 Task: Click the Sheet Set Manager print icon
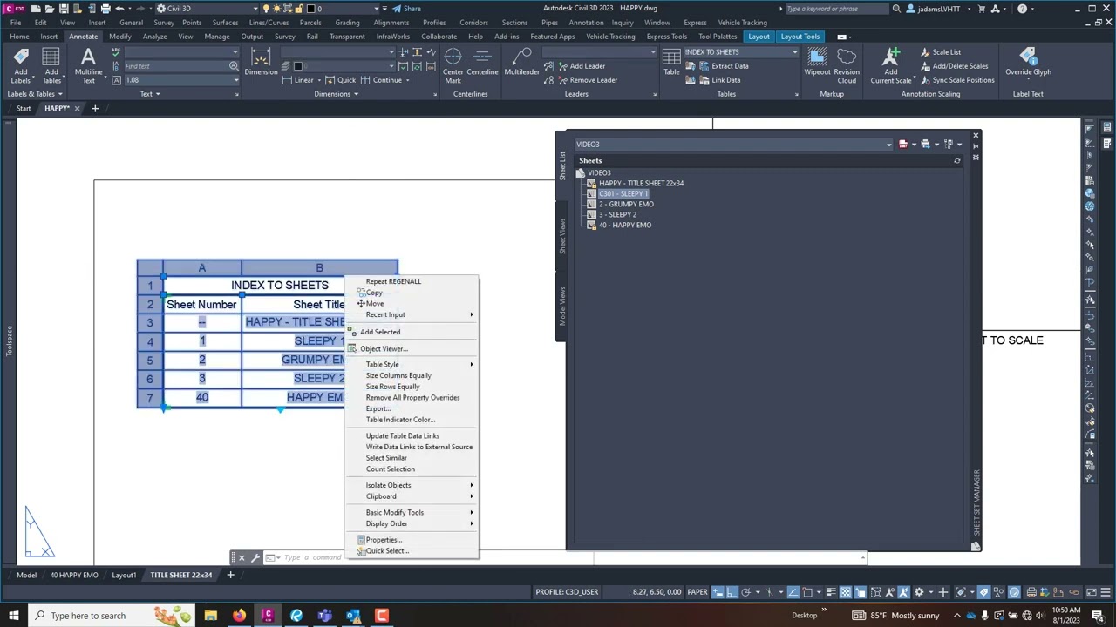tap(926, 145)
